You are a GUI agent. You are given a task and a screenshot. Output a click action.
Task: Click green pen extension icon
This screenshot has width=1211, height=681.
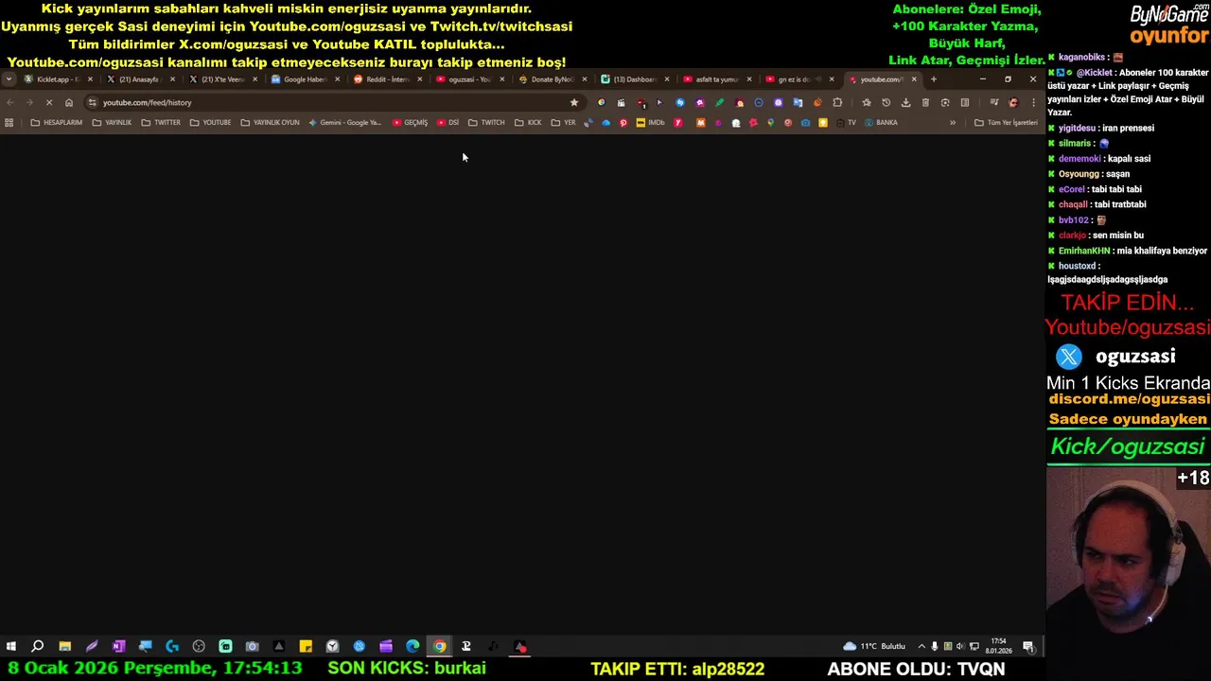pyautogui.click(x=719, y=102)
